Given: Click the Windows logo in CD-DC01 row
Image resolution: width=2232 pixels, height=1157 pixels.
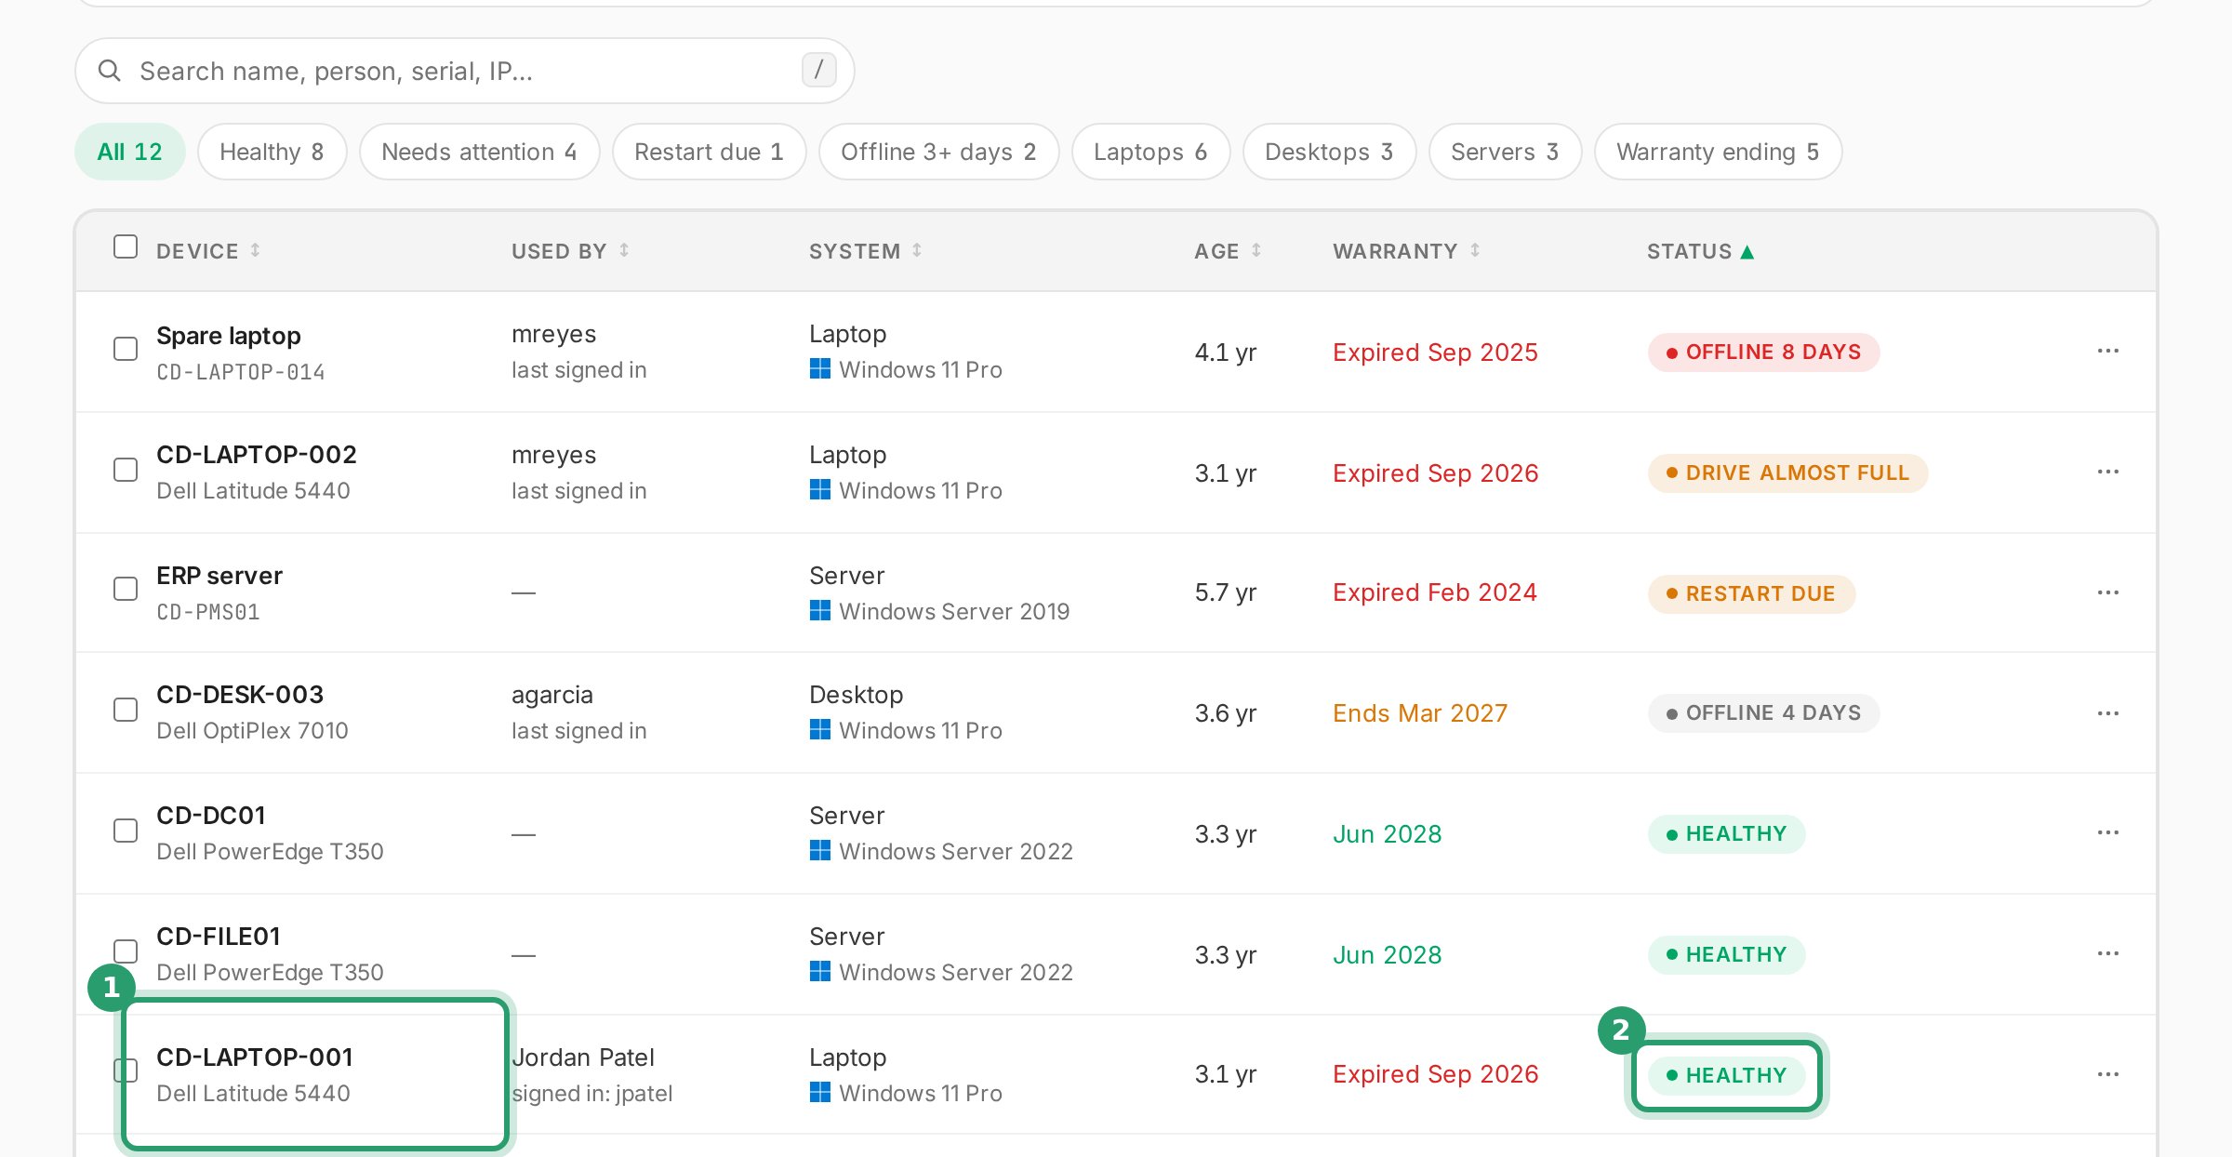Looking at the screenshot, I should pyautogui.click(x=819, y=850).
